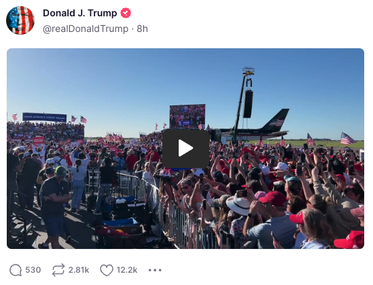This screenshot has width=373, height=285.
Task: Click the ReTruth arrows icon
Action: tap(58, 270)
